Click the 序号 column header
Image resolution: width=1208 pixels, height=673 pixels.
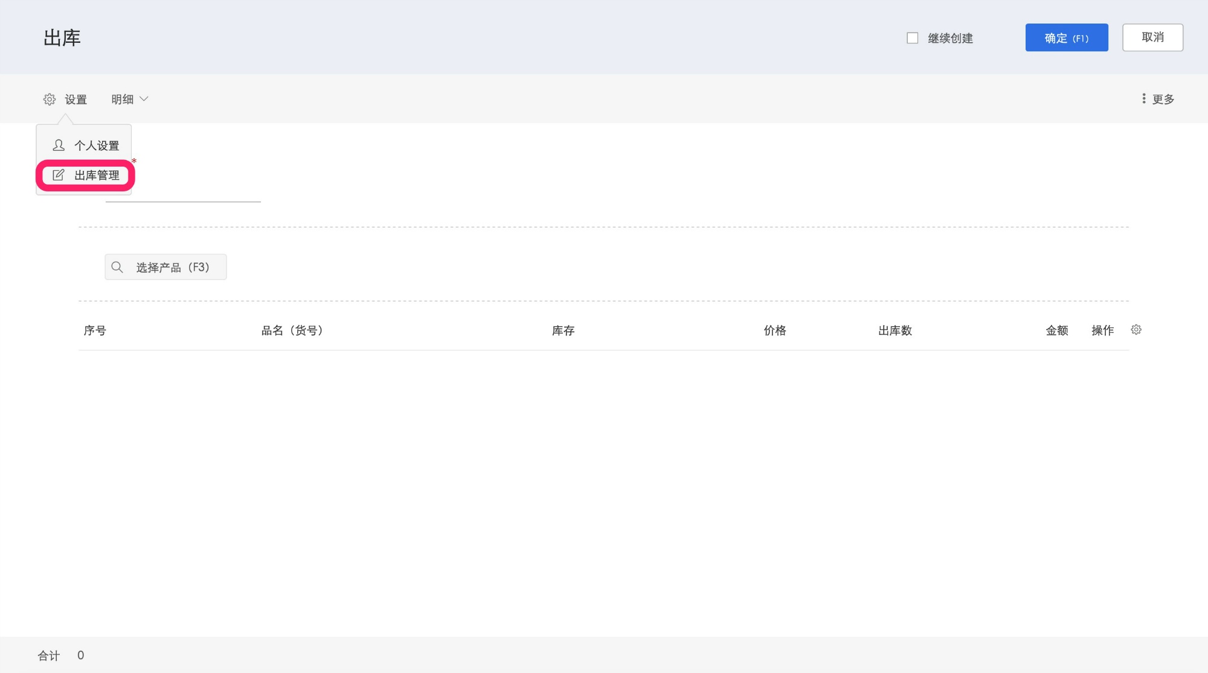coord(95,330)
